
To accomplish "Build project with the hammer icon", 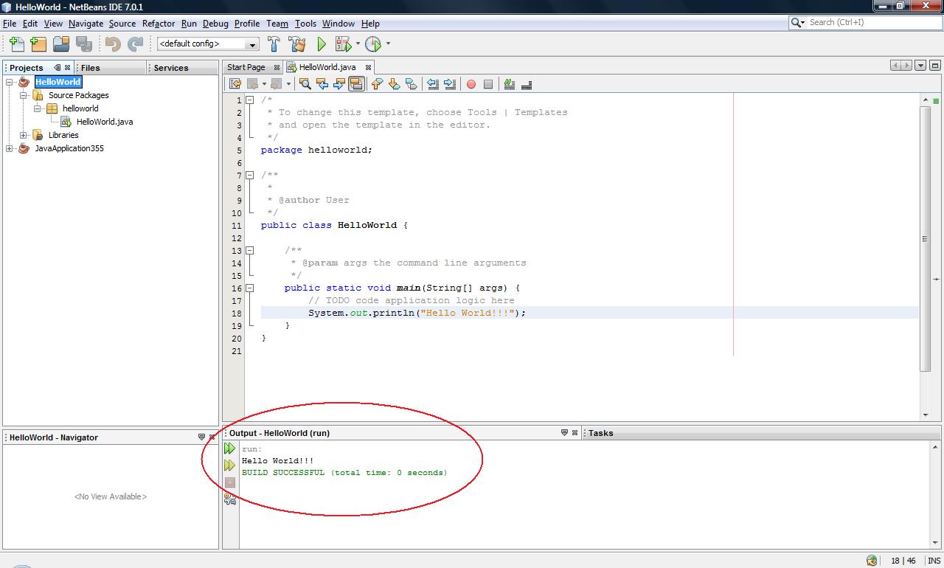I will pyautogui.click(x=274, y=44).
